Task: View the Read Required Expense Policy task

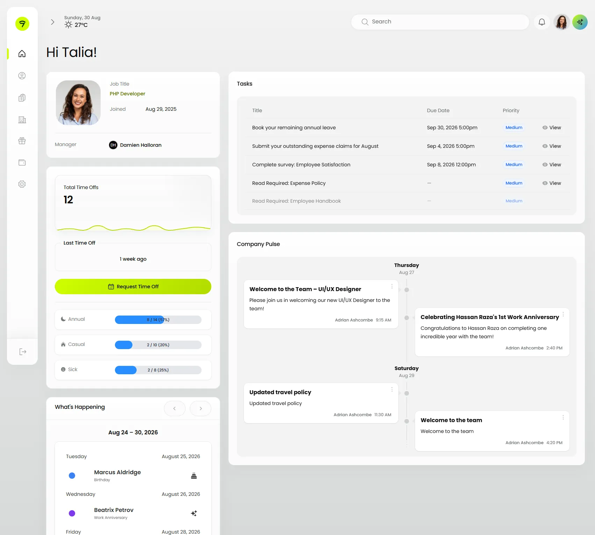Action: click(552, 183)
